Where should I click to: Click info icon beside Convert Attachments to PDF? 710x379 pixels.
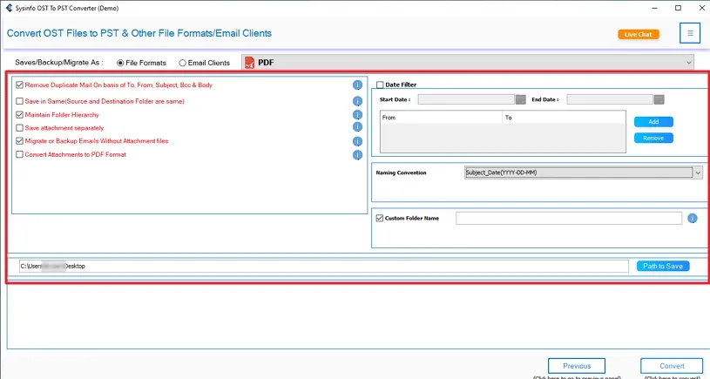pos(357,155)
